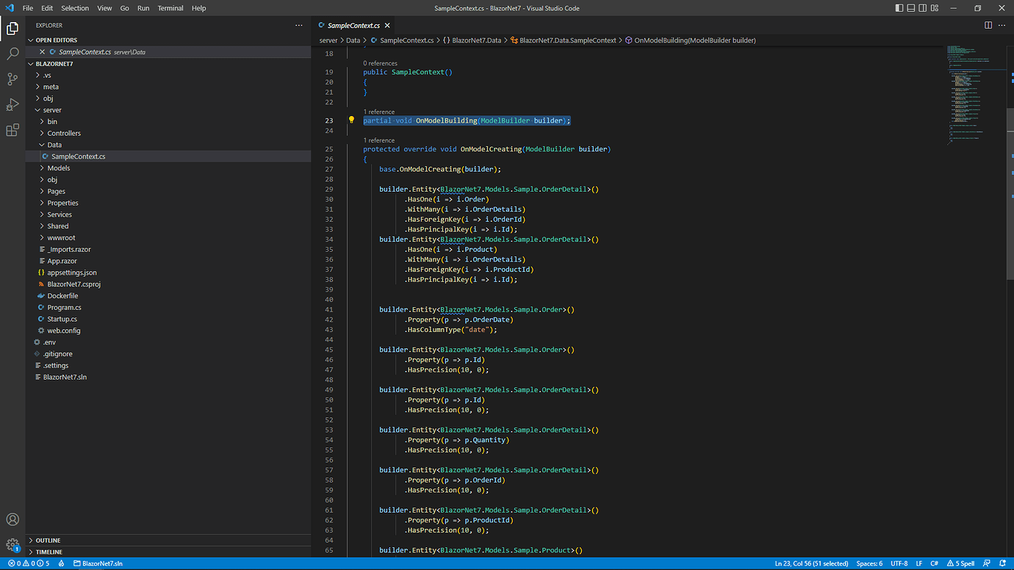Toggle the secondary side bar layout icon

click(924, 8)
